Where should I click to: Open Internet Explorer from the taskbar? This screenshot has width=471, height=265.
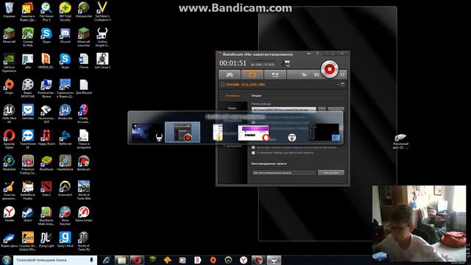[x=106, y=260]
